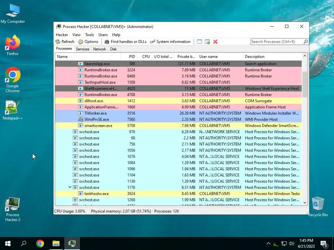Focus the Search Processes input field

coord(277,42)
